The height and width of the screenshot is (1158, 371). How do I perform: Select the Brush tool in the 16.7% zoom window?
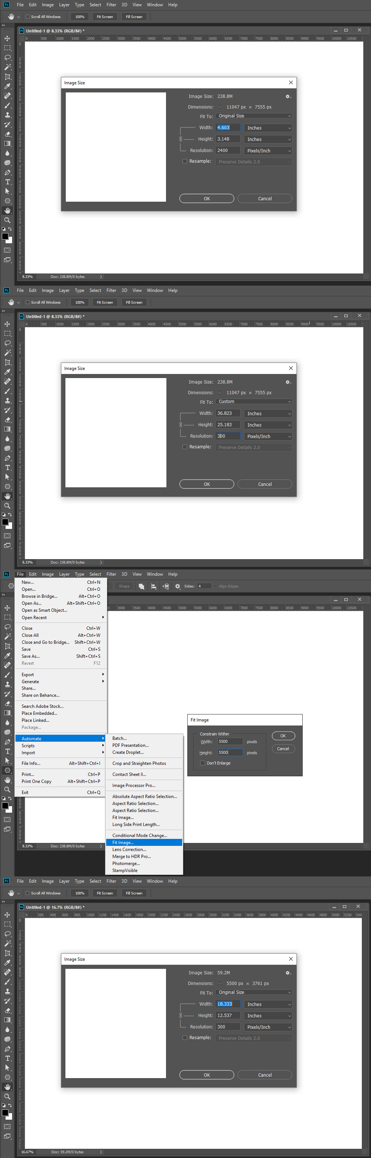point(7,981)
